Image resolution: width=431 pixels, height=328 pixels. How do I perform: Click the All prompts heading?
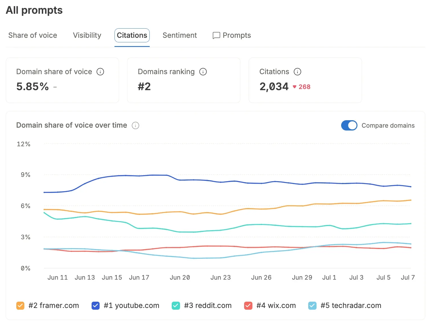[34, 10]
